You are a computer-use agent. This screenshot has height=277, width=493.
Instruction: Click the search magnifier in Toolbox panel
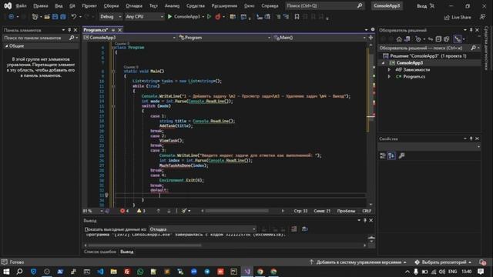click(x=72, y=38)
